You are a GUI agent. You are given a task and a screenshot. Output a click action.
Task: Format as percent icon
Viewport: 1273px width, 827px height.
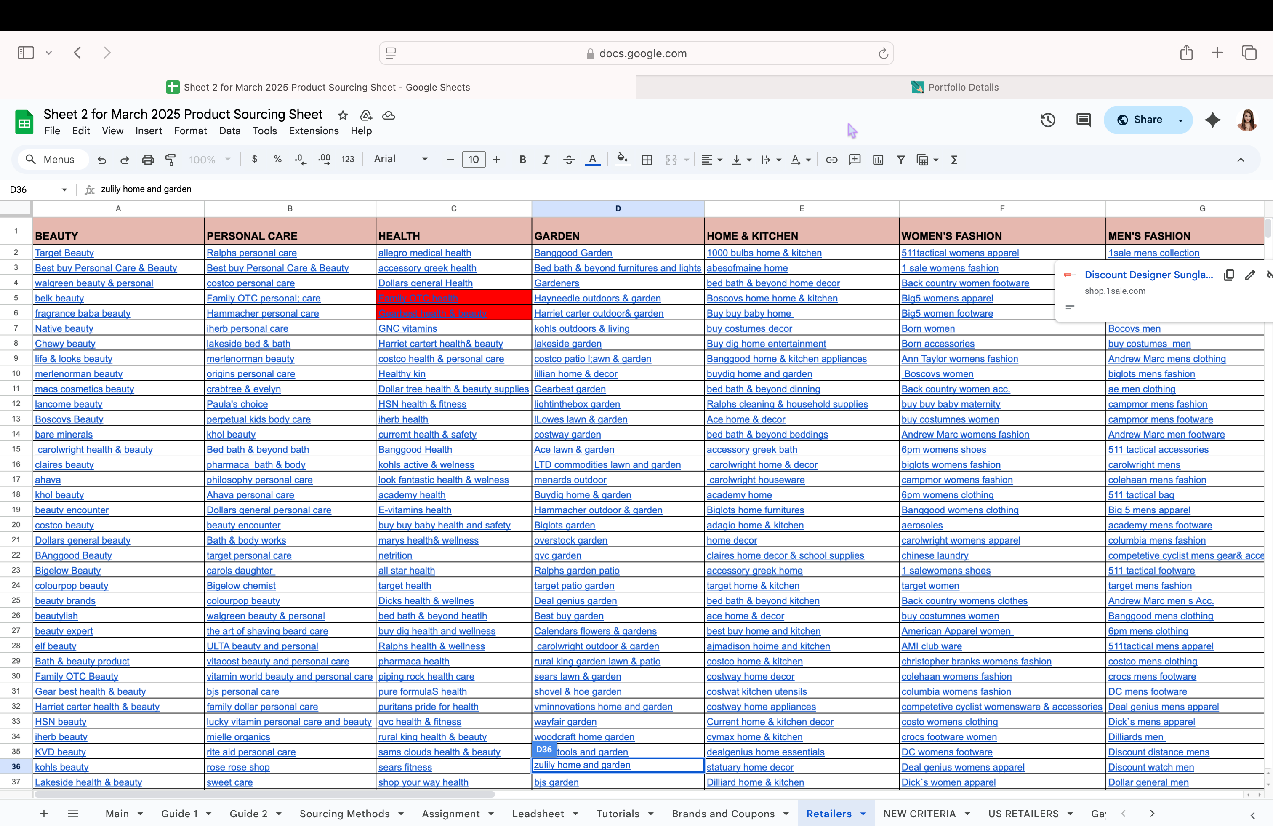277,159
